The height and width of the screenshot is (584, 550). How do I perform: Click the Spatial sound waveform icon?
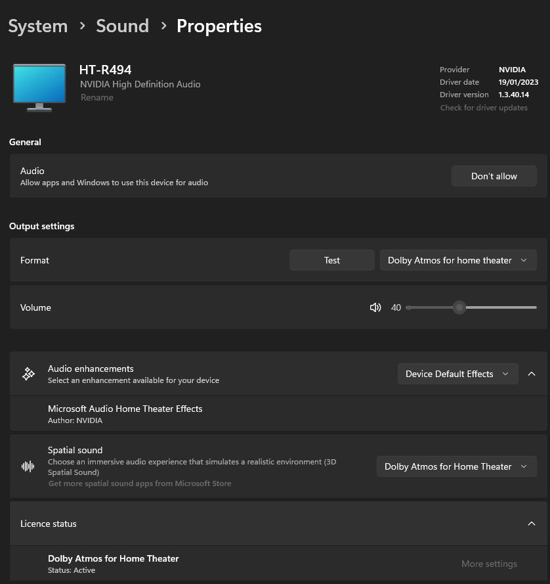pyautogui.click(x=28, y=466)
